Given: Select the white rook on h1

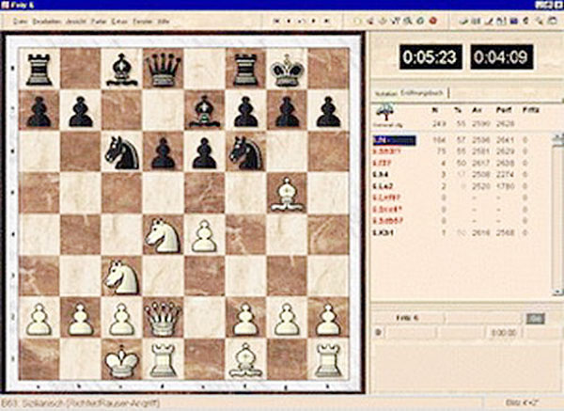Looking at the screenshot, I should tap(329, 359).
